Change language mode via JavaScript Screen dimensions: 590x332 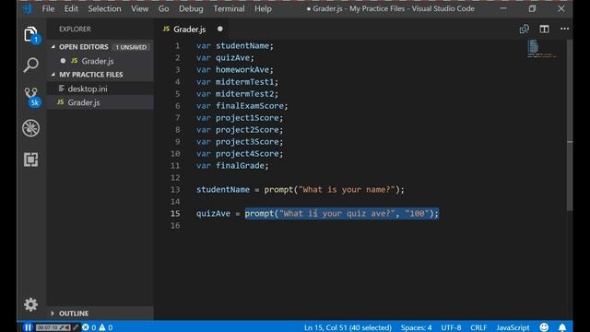(513, 327)
